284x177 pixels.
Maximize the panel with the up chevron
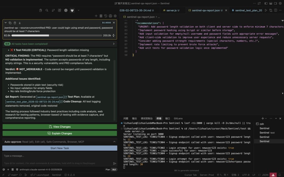pyautogui.click(x=276, y=118)
